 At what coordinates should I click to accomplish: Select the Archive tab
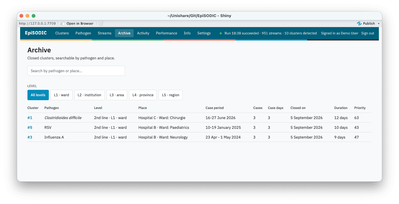click(x=124, y=33)
